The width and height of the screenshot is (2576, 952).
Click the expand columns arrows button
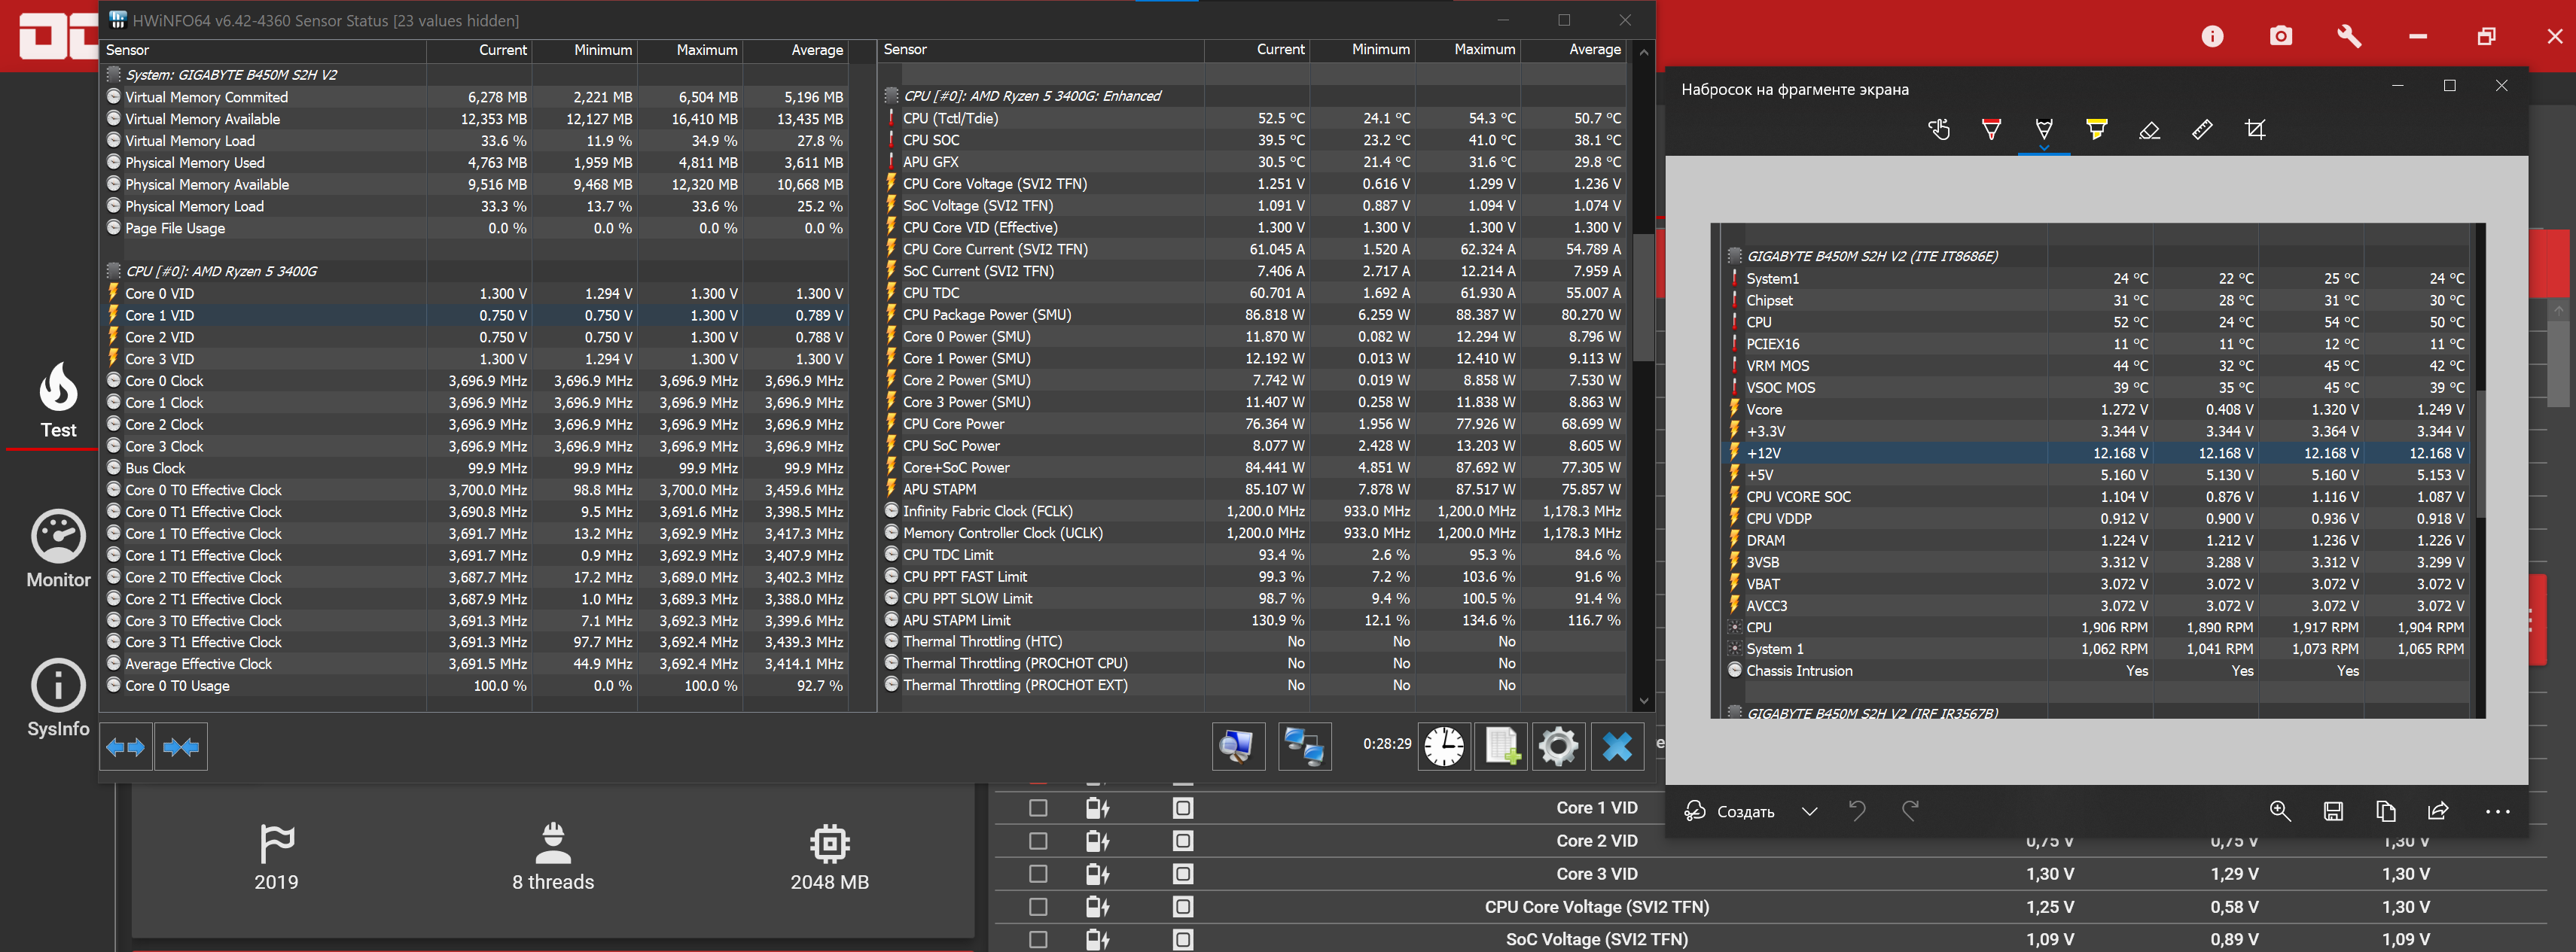click(x=126, y=747)
